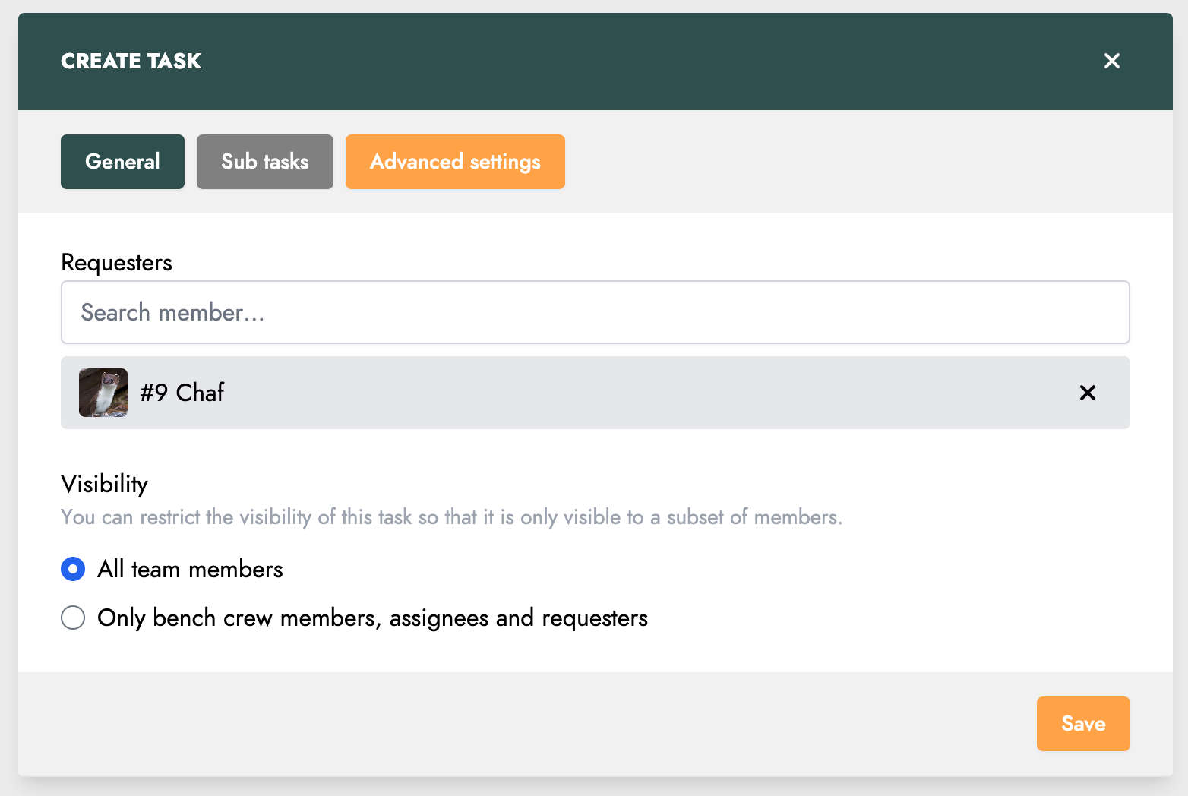Click the #9 Chaf avatar thumbnail
The height and width of the screenshot is (796, 1188).
[103, 393]
